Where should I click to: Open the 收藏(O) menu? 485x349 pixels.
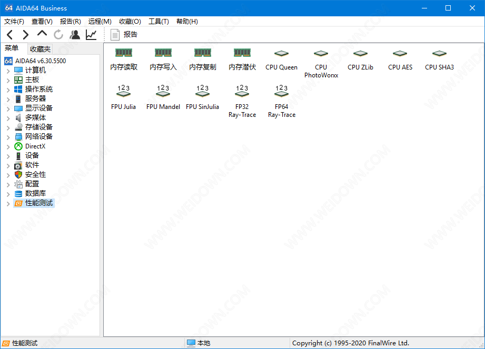point(130,22)
